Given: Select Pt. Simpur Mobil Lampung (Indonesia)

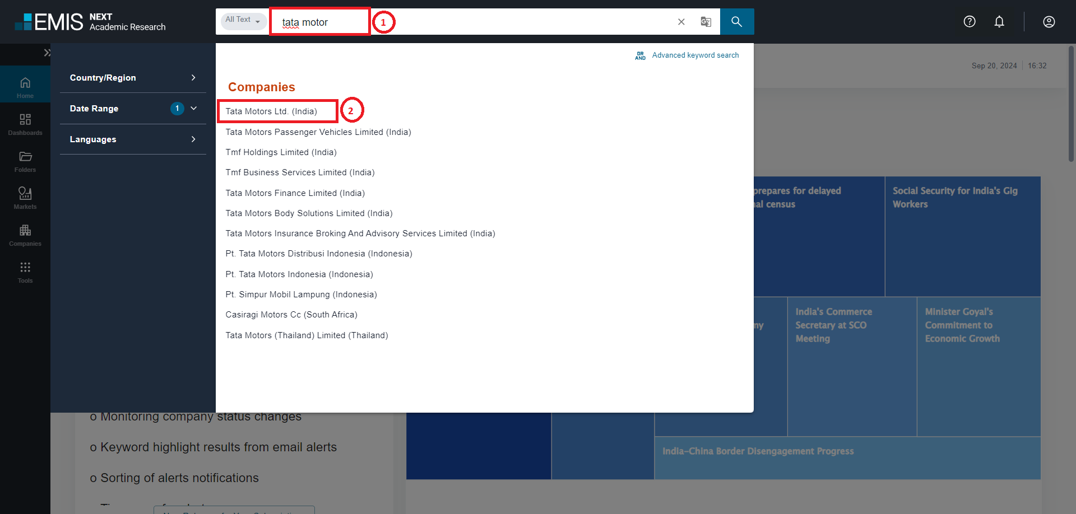Looking at the screenshot, I should pyautogui.click(x=302, y=295).
